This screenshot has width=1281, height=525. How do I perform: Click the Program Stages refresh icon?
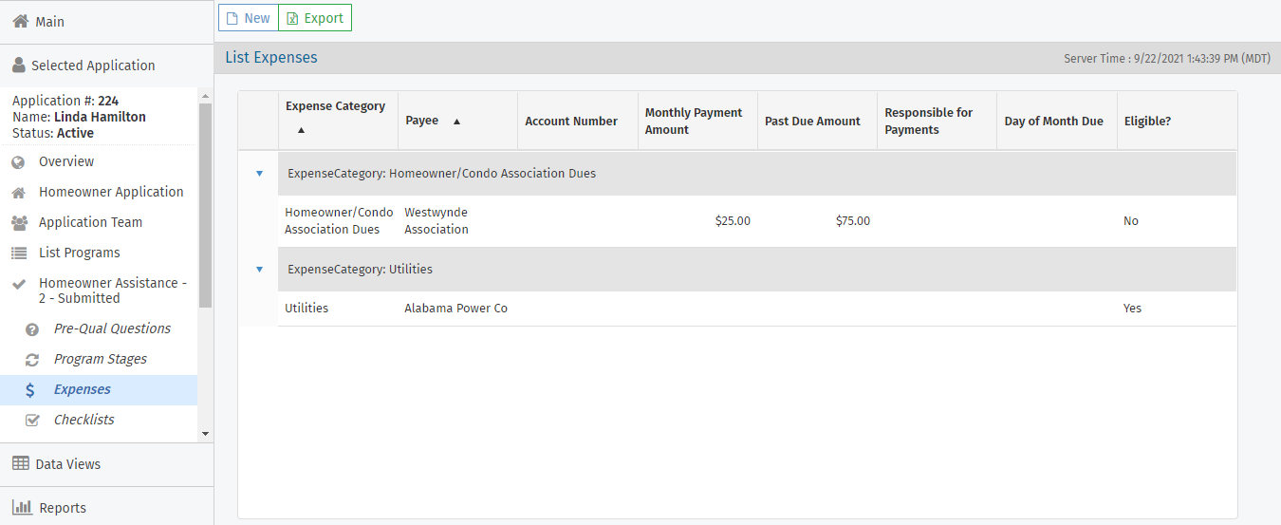(32, 360)
